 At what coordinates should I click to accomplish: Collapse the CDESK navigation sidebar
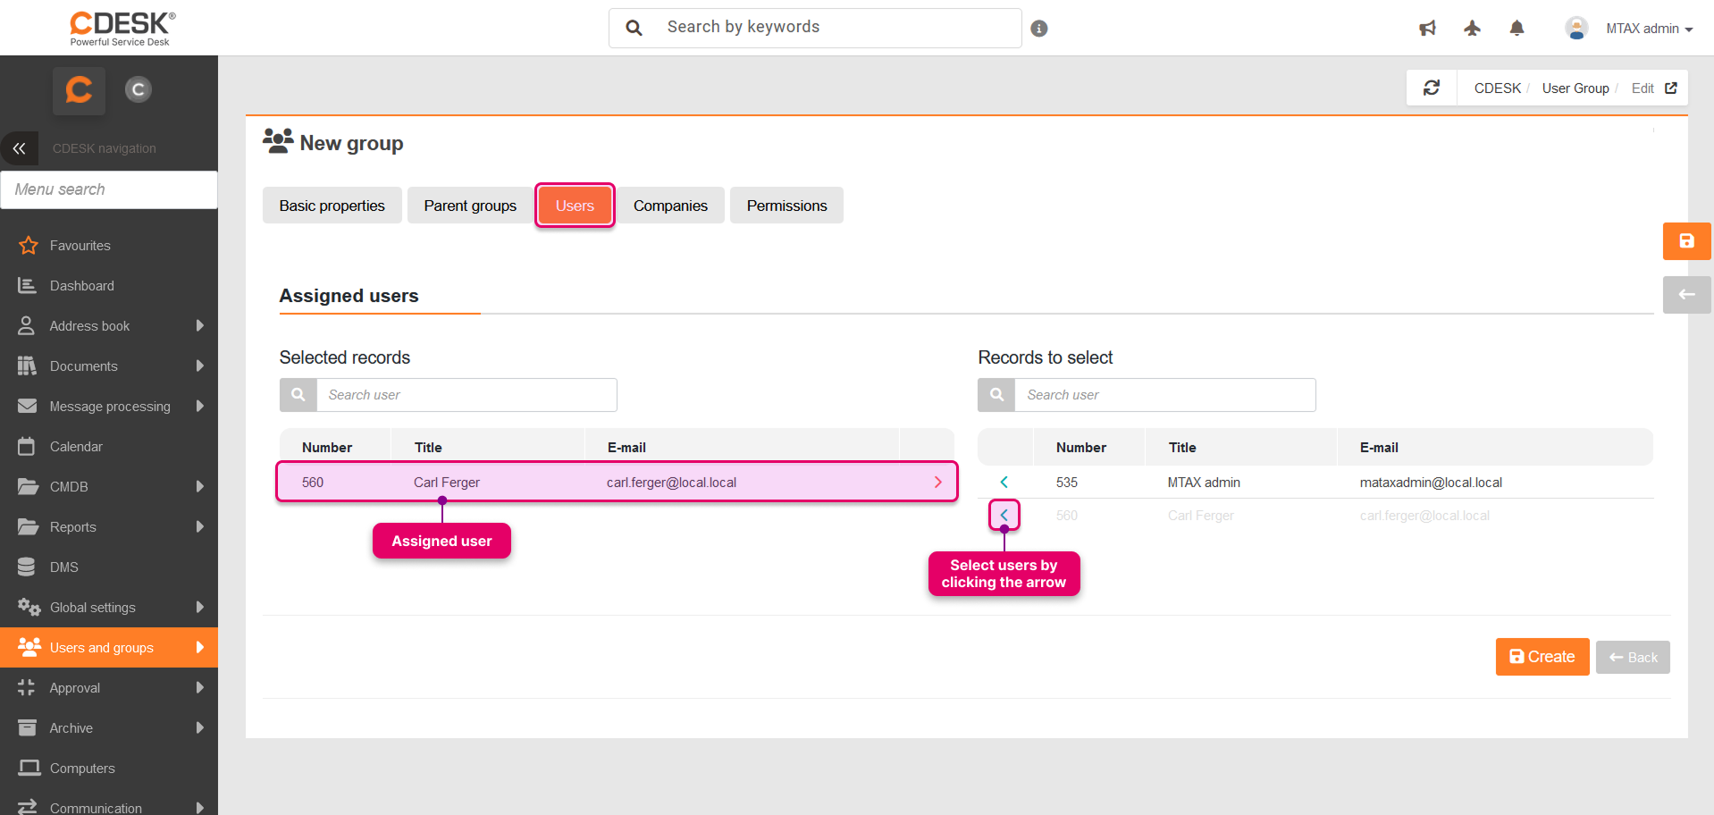20,148
